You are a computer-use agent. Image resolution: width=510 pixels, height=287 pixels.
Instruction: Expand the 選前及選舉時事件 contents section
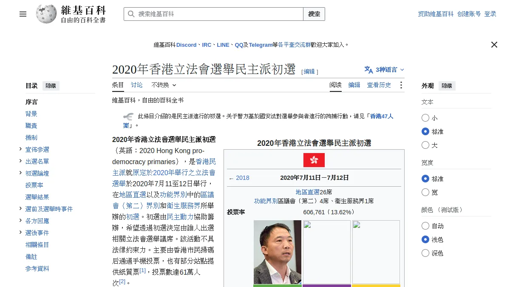[20, 209]
